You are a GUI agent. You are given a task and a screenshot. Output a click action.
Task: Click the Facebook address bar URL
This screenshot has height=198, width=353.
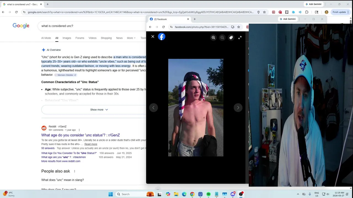tap(202, 27)
